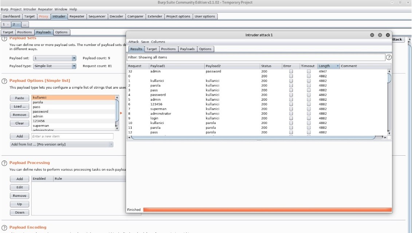Toggle Error checkbox for request 9
This screenshot has width=412, height=233.
tap(291, 118)
